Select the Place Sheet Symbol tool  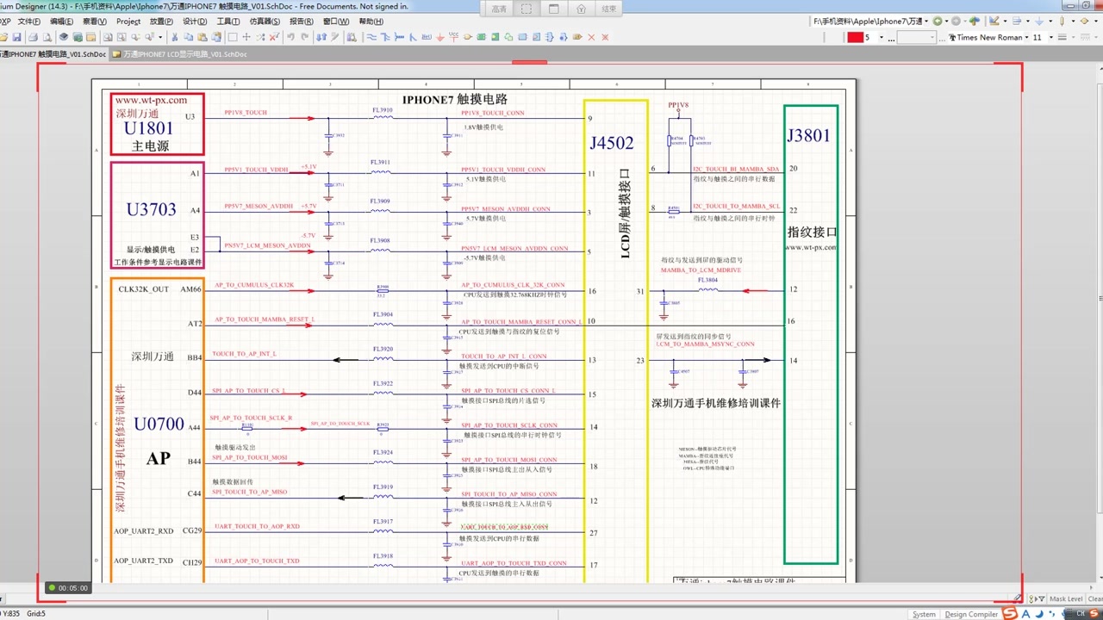[x=482, y=37]
